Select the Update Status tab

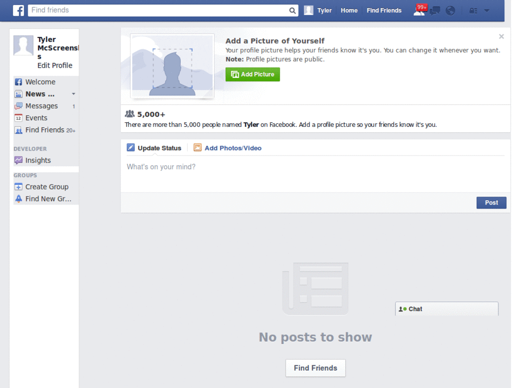click(154, 148)
